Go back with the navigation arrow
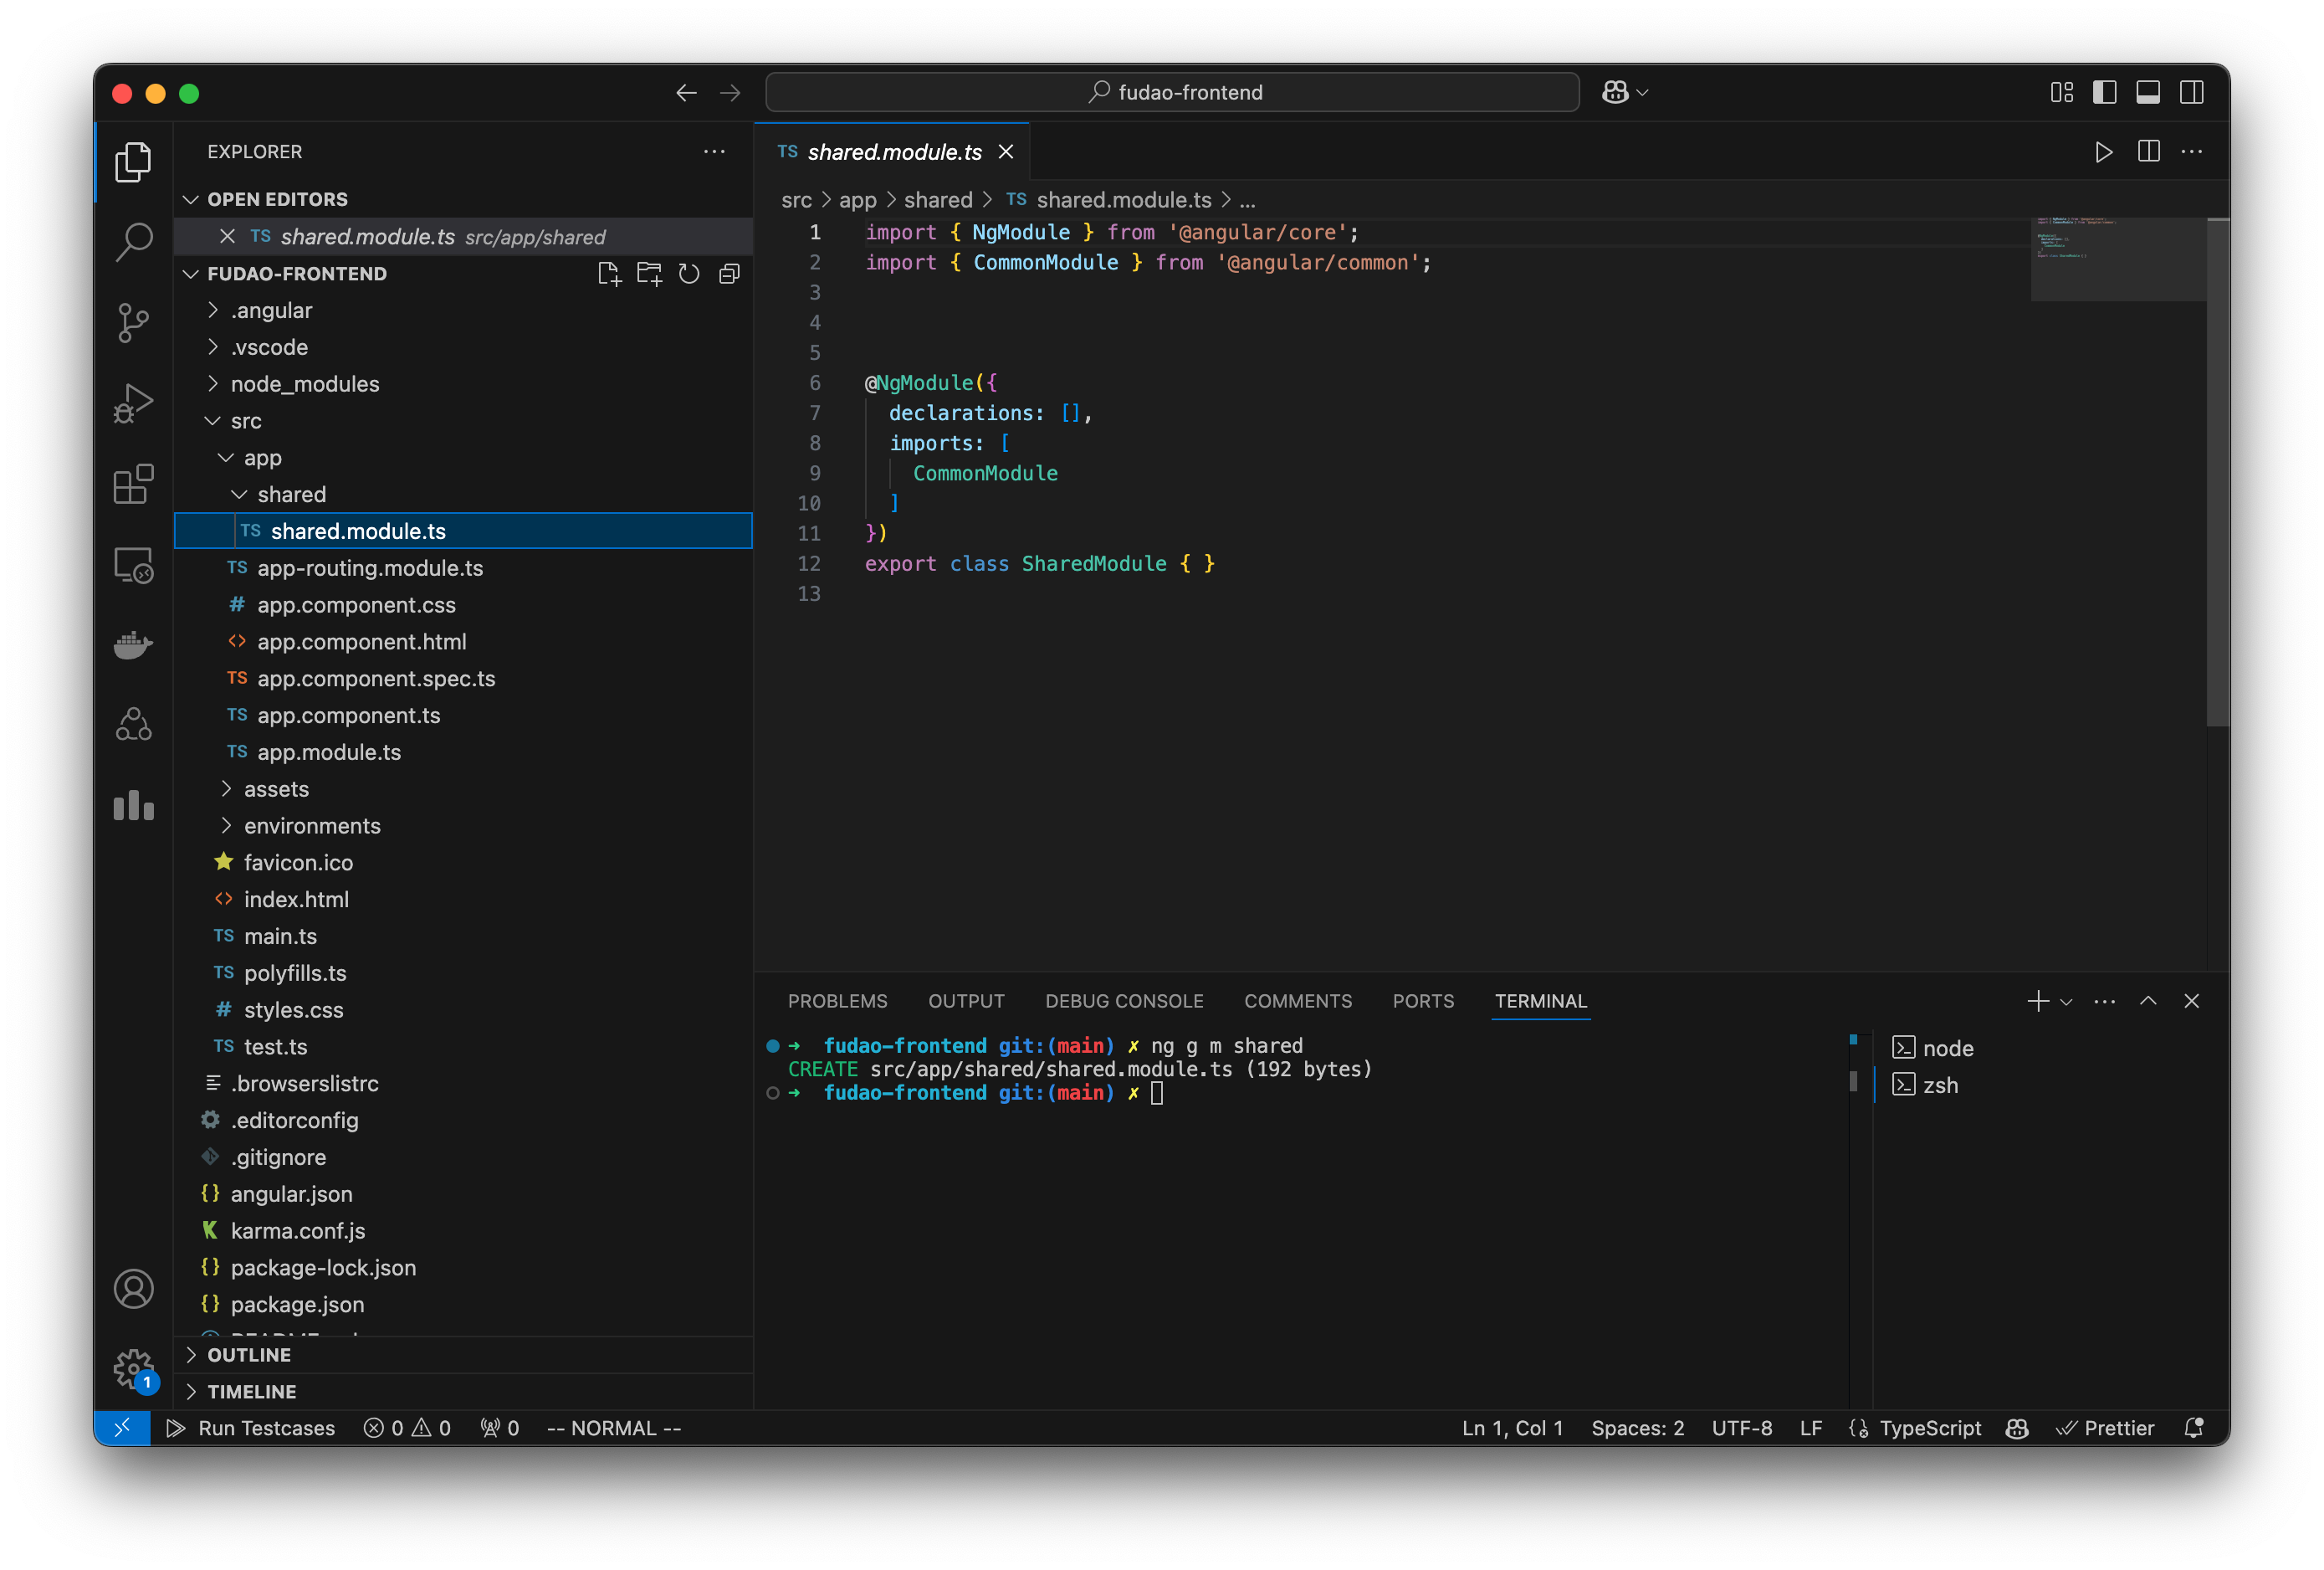 [686, 93]
